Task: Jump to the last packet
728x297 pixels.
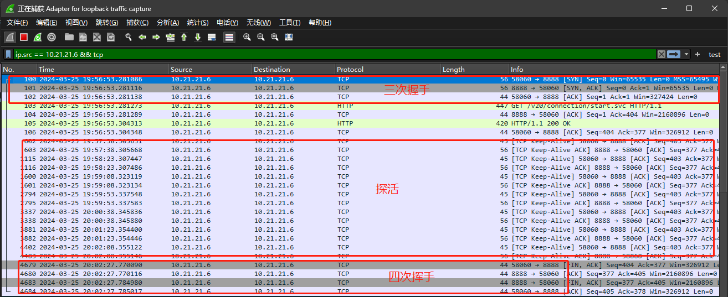Action: pos(197,37)
